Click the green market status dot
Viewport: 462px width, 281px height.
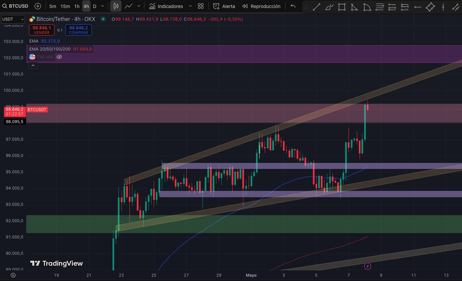coord(102,19)
